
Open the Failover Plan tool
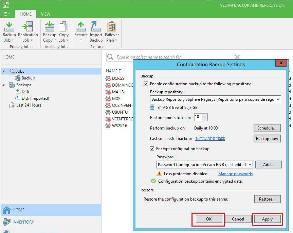click(112, 30)
